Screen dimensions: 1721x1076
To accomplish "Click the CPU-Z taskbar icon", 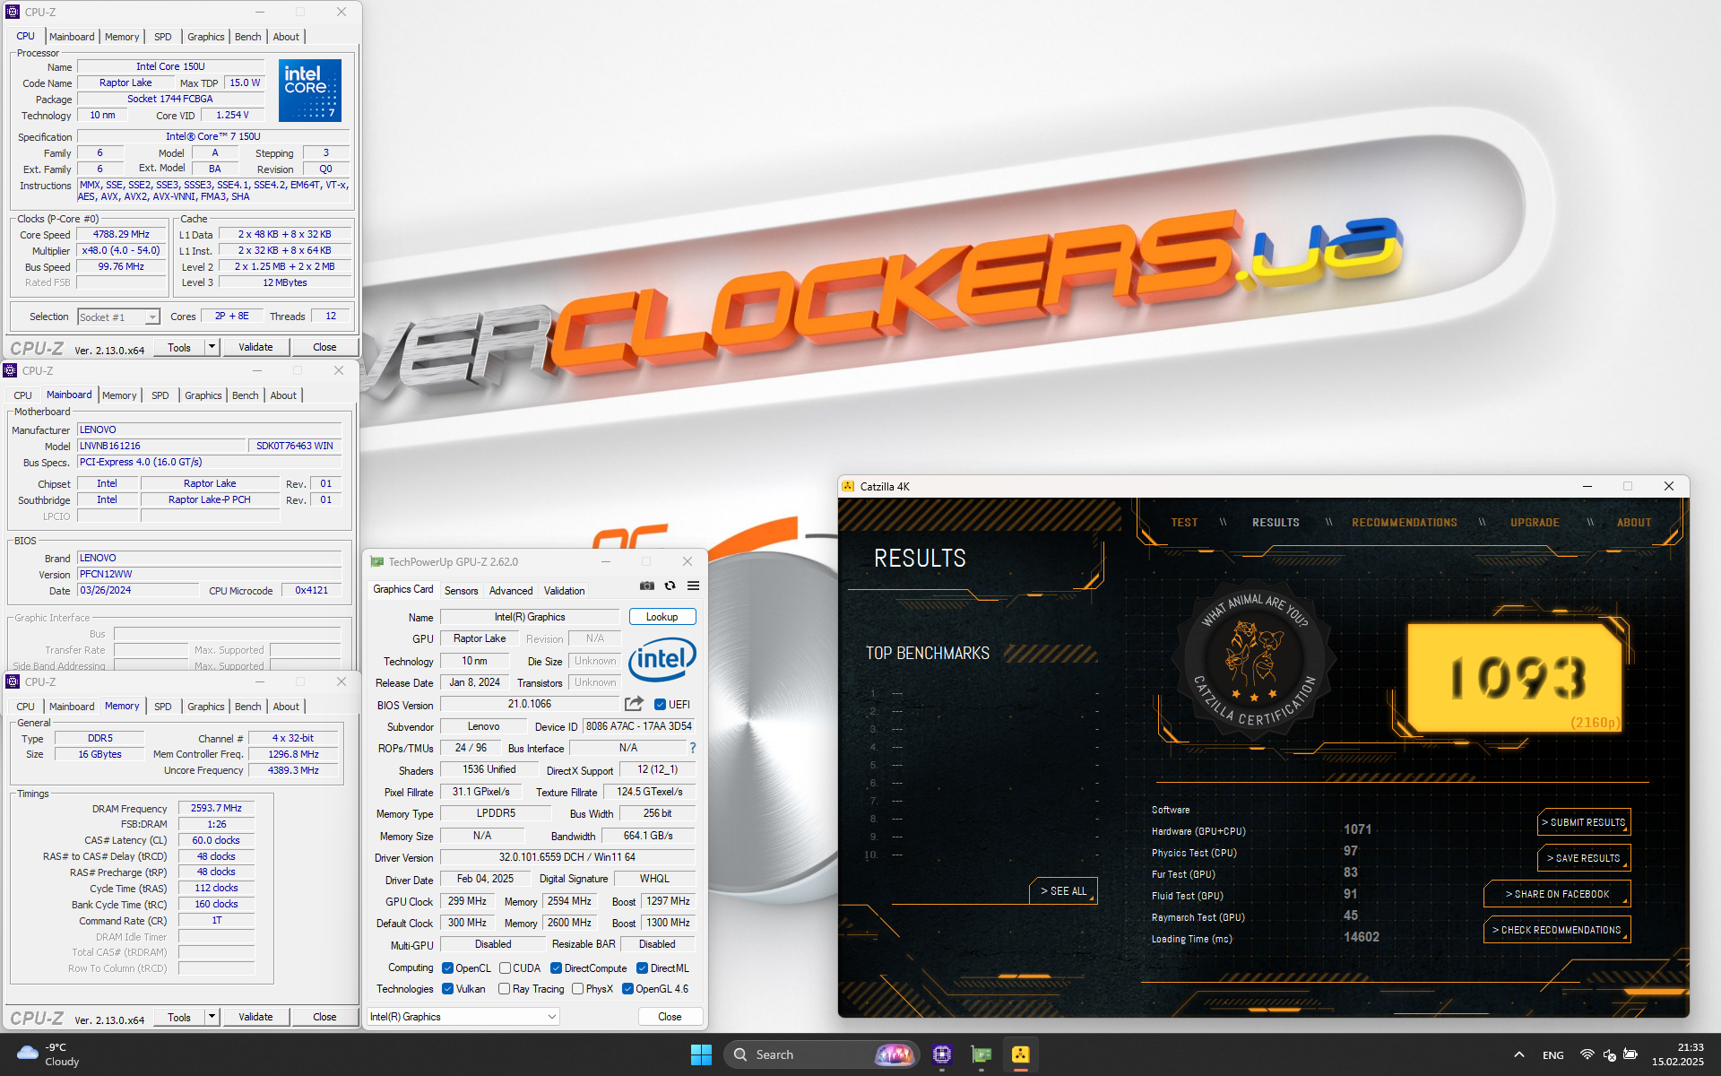I will coord(941,1054).
